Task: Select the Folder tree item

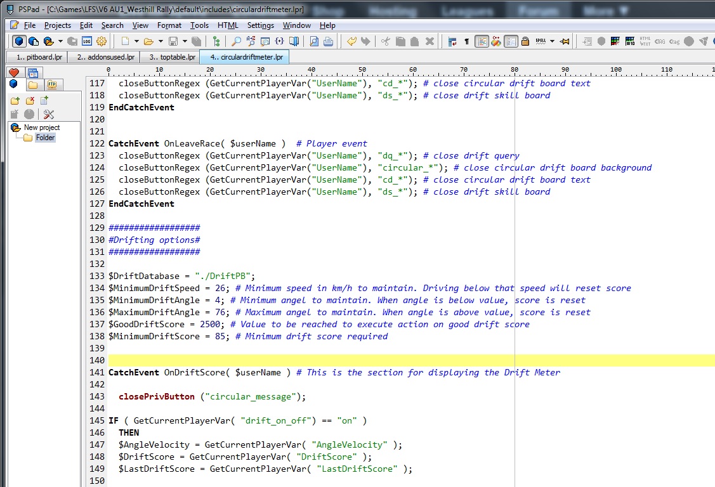Action: (x=45, y=138)
